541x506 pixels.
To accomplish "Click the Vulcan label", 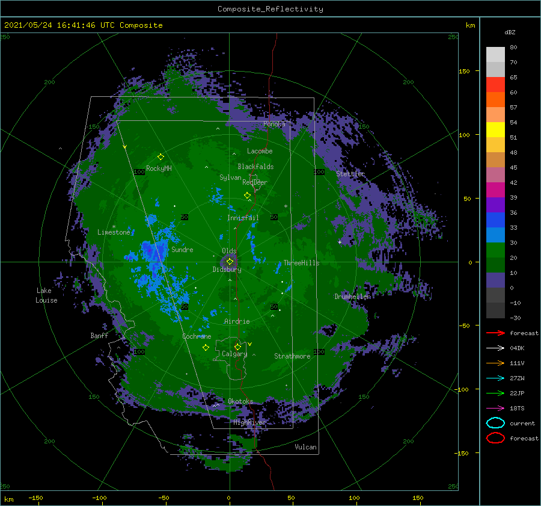I will [x=306, y=447].
